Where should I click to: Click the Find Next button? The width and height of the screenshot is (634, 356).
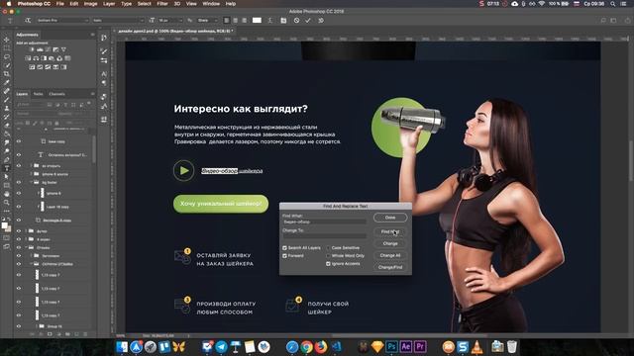point(390,231)
